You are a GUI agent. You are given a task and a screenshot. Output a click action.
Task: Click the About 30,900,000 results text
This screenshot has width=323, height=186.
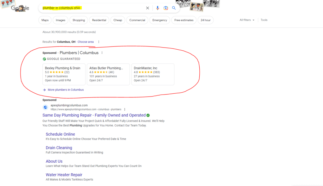click(x=69, y=32)
